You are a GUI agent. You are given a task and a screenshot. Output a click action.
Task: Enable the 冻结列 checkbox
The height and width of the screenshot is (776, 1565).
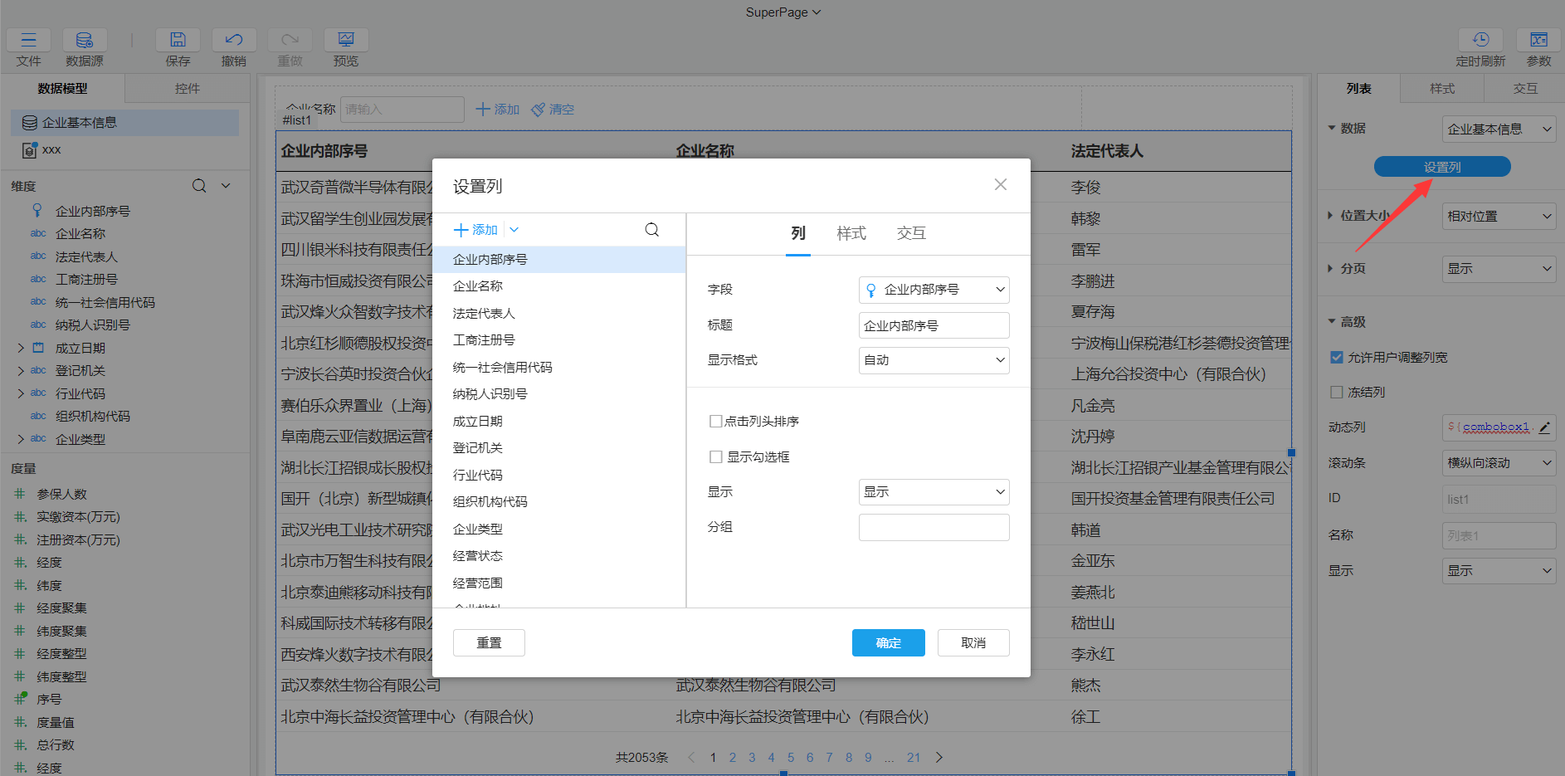click(1337, 392)
